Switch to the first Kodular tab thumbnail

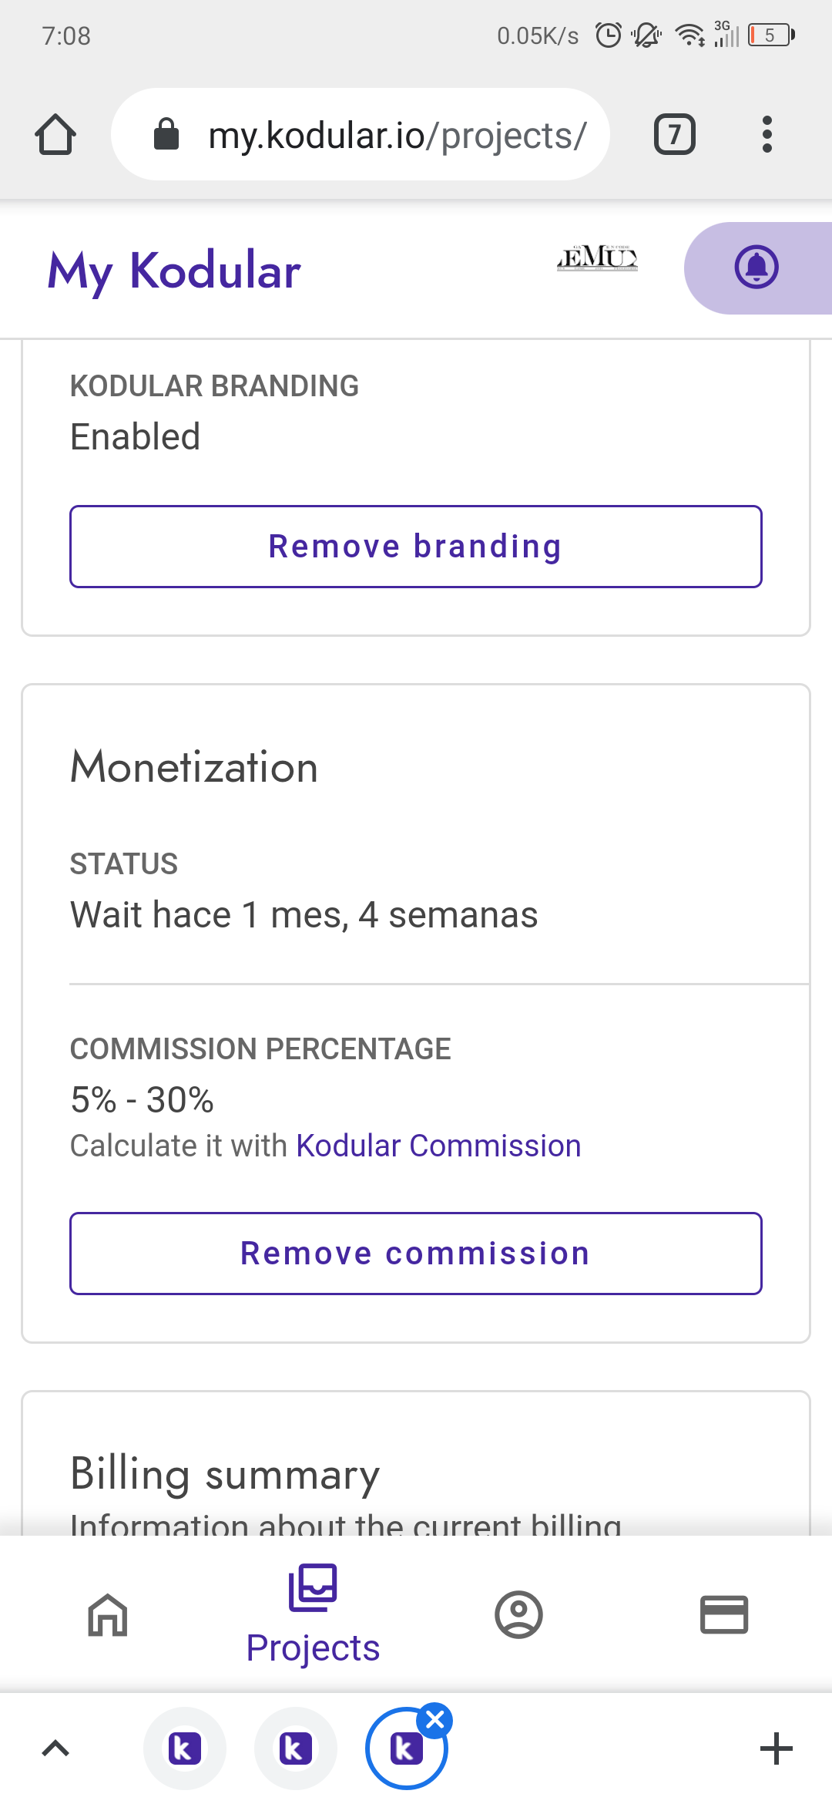point(185,1748)
